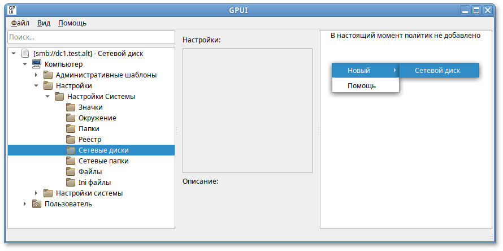
Task: Click the folder icon beside Реестр
Action: pyautogui.click(x=71, y=140)
